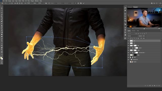Hide the Hue/Saturation adjustment layer
The height and width of the screenshot is (91, 162).
[x=128, y=53]
